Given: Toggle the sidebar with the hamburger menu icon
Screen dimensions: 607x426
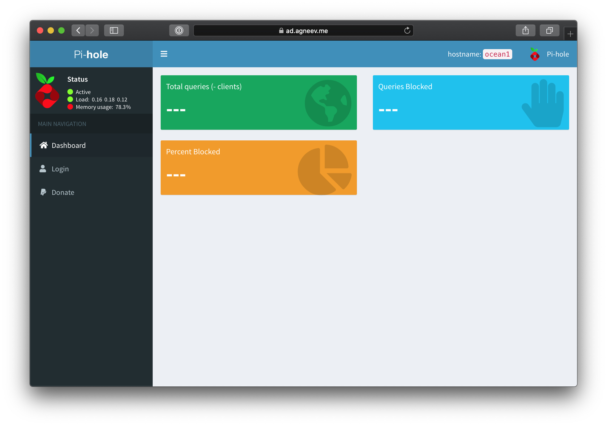Looking at the screenshot, I should pos(164,54).
